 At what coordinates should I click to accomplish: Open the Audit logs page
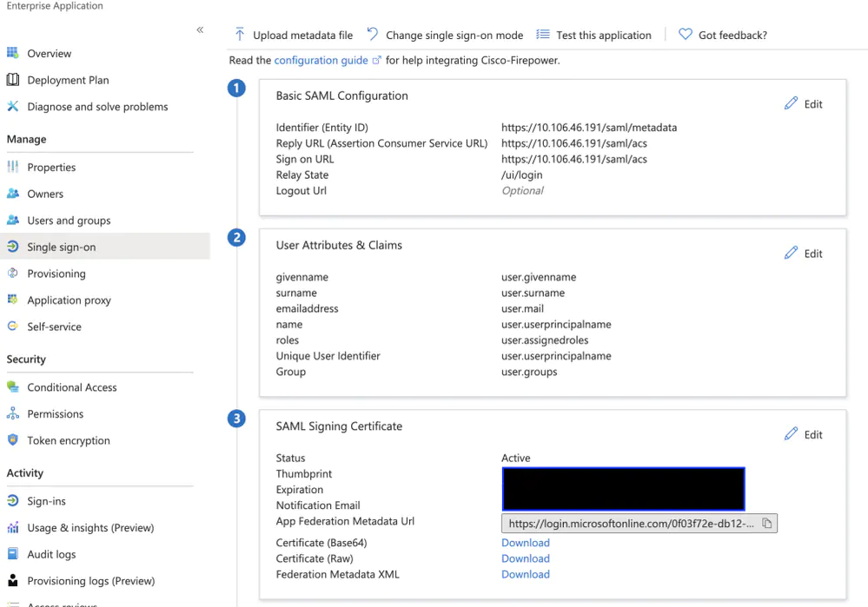point(51,554)
